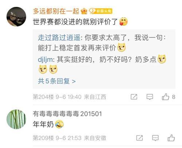View bamboo avatar of 有毒毒毒毒毒毒201501
The image size is (182, 148).
click(x=16, y=119)
